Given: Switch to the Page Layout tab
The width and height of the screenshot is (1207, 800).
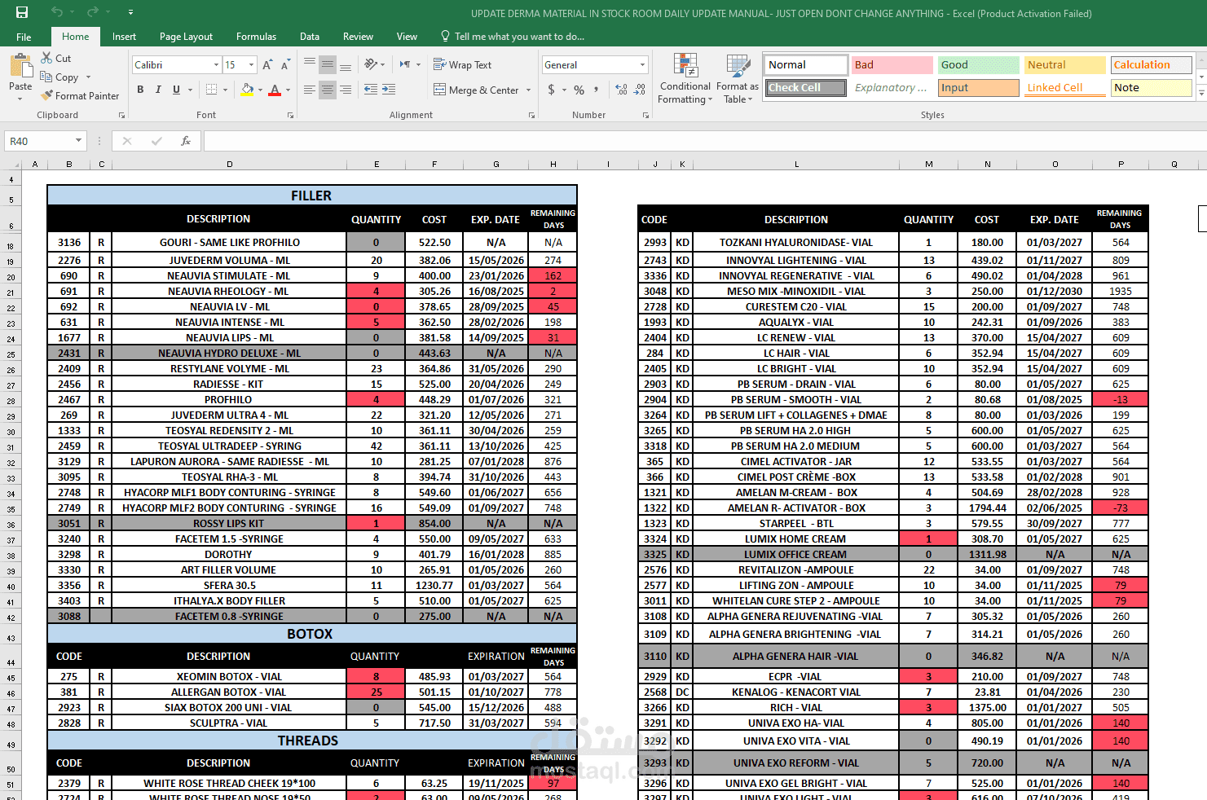Looking at the screenshot, I should coord(186,37).
